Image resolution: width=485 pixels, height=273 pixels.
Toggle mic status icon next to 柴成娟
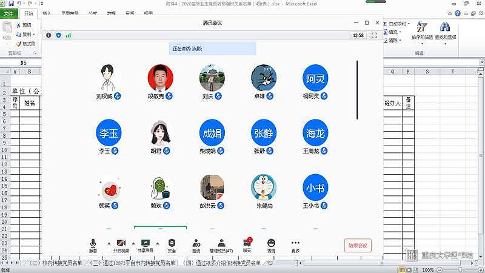point(221,150)
